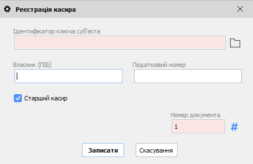Open key file browser beside identifier field
This screenshot has height=164, width=253.
(235, 43)
